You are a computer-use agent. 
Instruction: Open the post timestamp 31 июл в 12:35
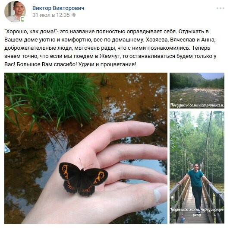point(51,15)
